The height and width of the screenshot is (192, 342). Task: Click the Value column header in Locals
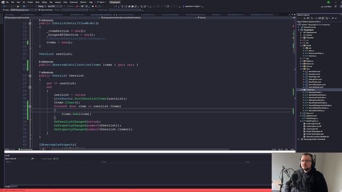[104, 162]
